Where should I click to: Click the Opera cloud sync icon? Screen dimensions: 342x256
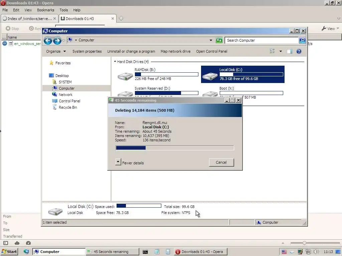[x=17, y=243]
